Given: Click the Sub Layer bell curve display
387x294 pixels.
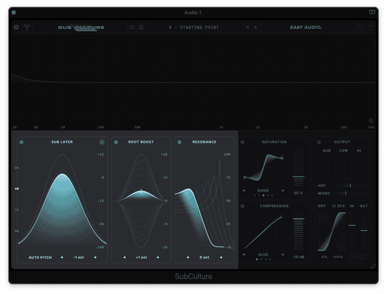Looking at the screenshot, I should (x=62, y=200).
